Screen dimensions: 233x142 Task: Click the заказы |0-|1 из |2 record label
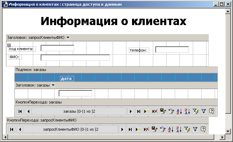pos(79,111)
